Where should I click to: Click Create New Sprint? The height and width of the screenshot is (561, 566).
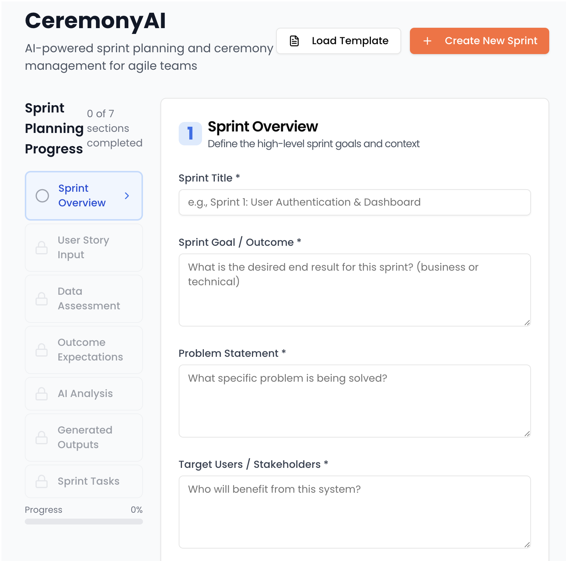click(x=479, y=41)
